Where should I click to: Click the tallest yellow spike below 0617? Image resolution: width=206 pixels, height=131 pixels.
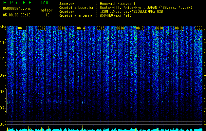tap(143, 126)
